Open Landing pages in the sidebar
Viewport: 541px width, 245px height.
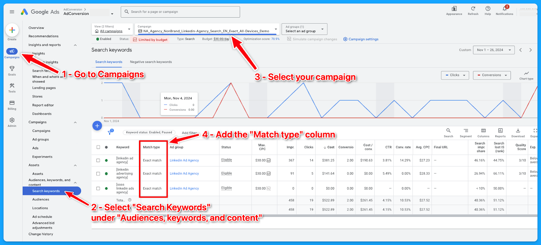[44, 88]
